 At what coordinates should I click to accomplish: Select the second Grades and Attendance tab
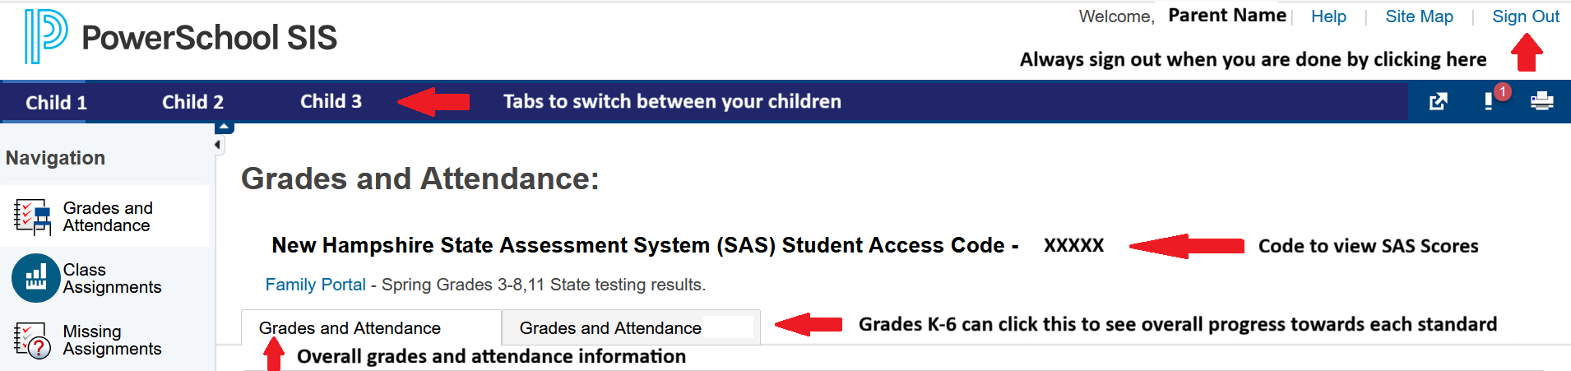click(610, 328)
